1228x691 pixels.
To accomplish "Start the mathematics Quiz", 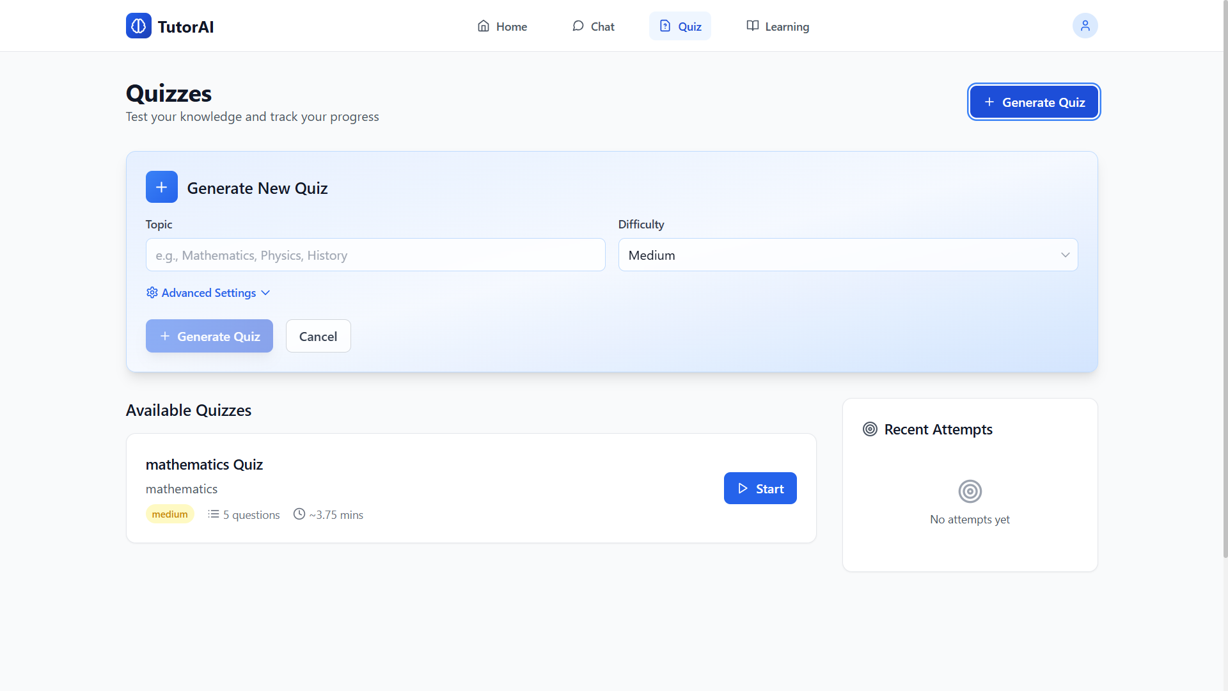I will tap(760, 489).
